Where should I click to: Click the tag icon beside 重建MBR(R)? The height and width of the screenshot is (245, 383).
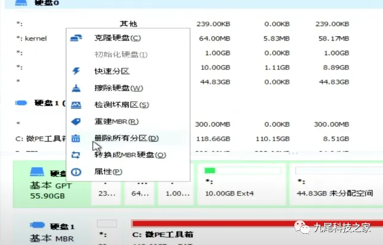click(76, 121)
